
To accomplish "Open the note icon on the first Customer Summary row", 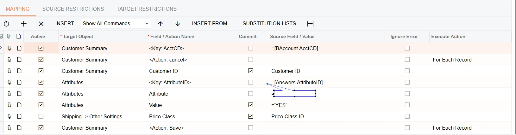I will [19, 48].
